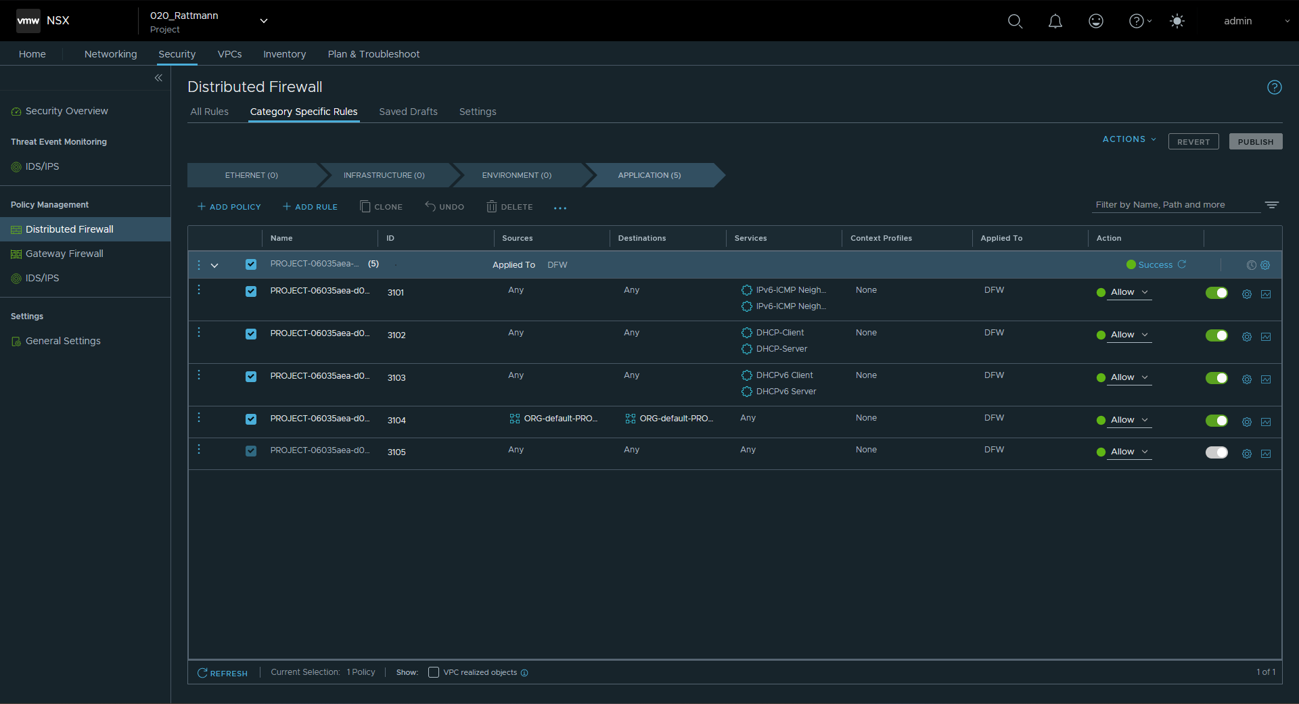
Task: Switch theme with the sun icon
Action: click(1177, 21)
